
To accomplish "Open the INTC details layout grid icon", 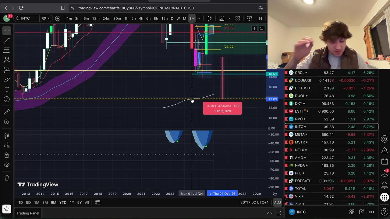I will click(352, 212).
